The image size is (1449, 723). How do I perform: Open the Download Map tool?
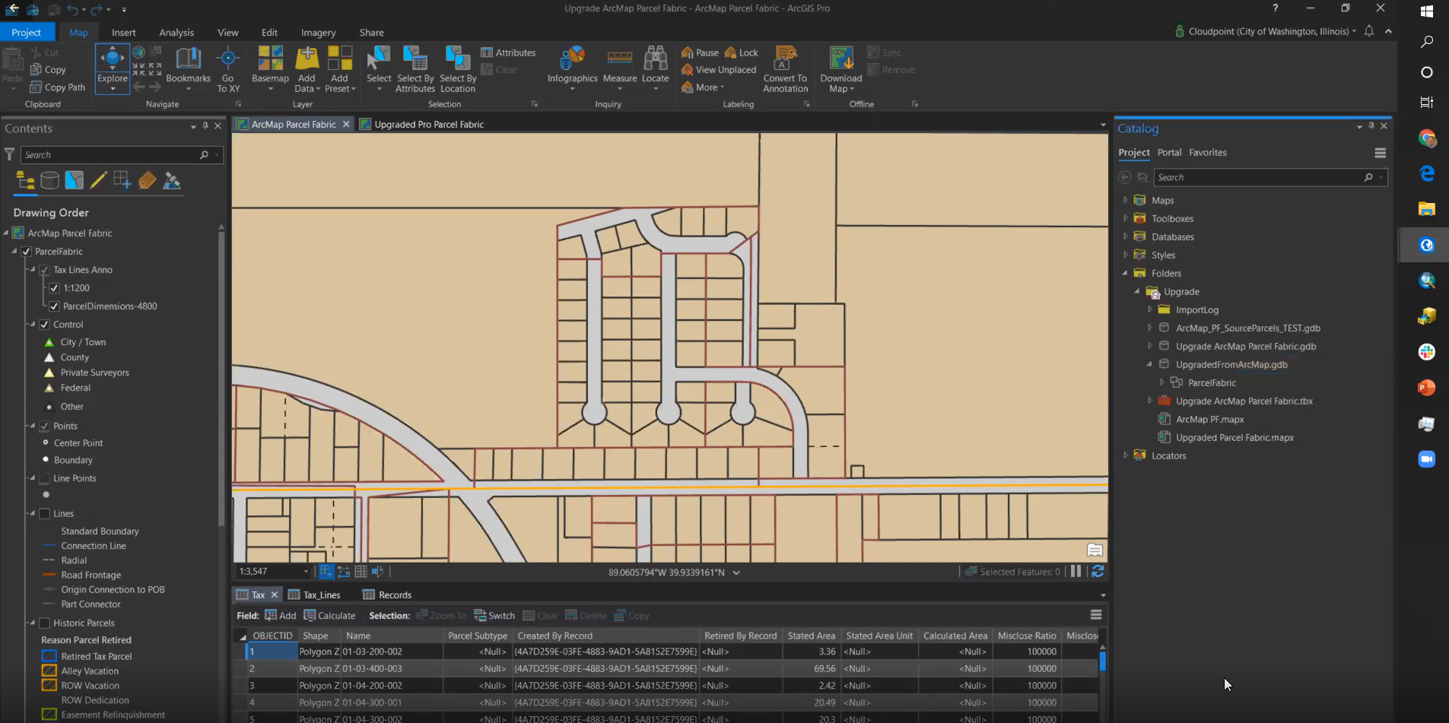(839, 68)
